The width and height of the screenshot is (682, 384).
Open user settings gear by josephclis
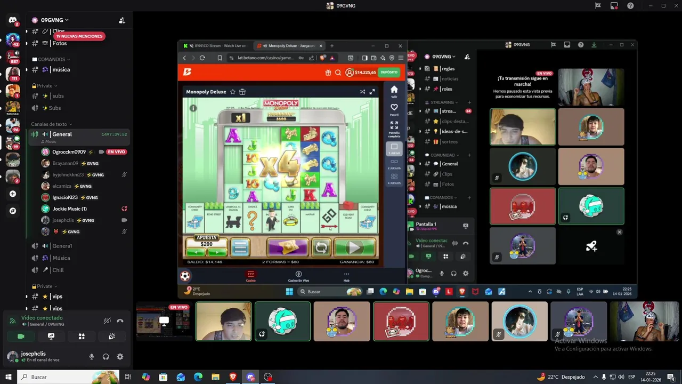[x=120, y=357]
